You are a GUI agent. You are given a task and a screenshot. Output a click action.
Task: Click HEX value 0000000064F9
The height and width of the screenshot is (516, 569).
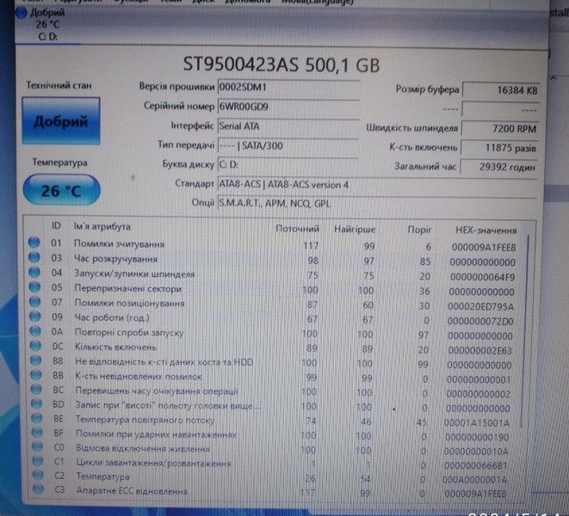tap(482, 277)
